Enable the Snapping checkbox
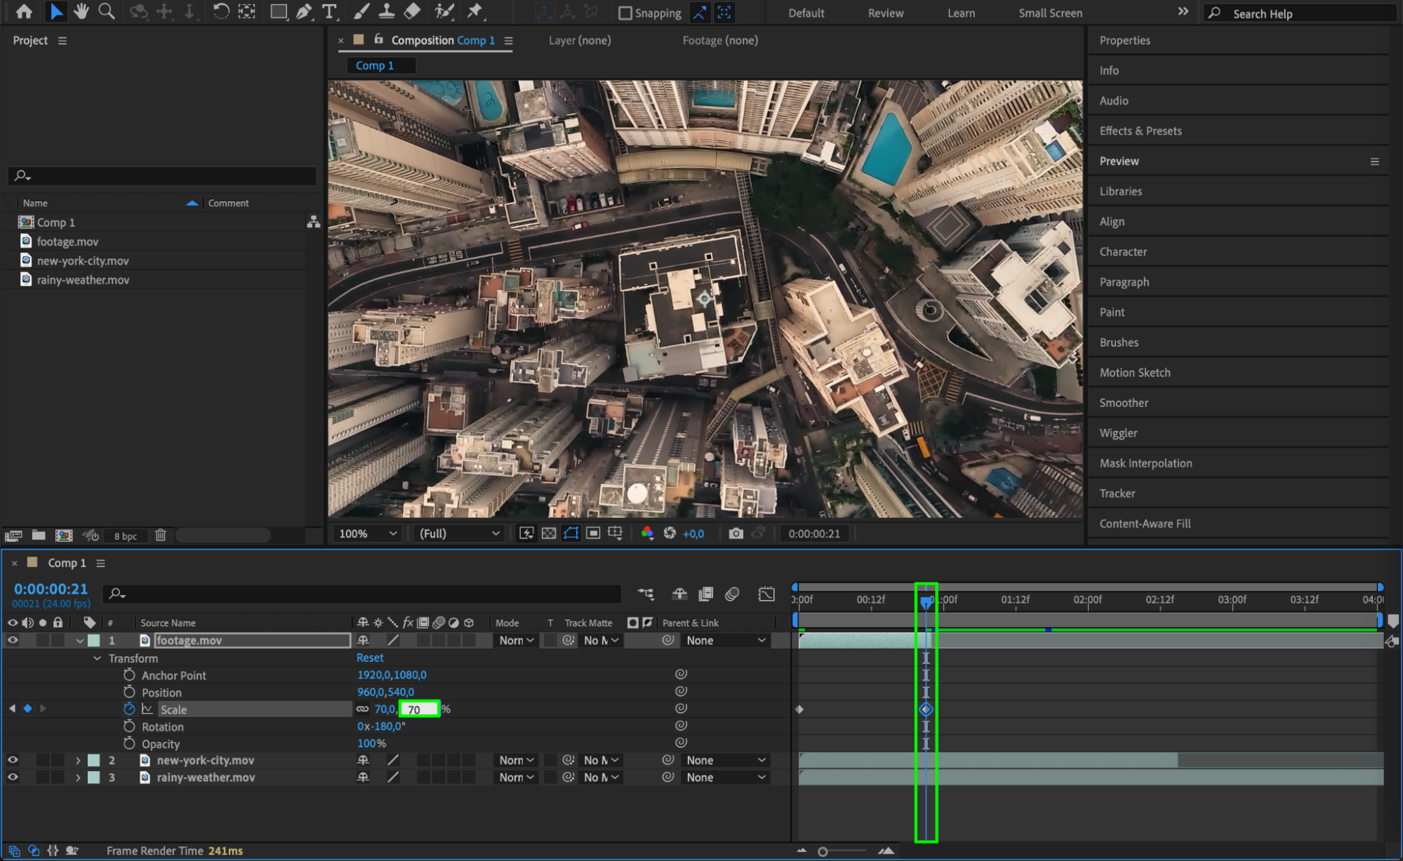Viewport: 1403px width, 861px height. (x=625, y=13)
